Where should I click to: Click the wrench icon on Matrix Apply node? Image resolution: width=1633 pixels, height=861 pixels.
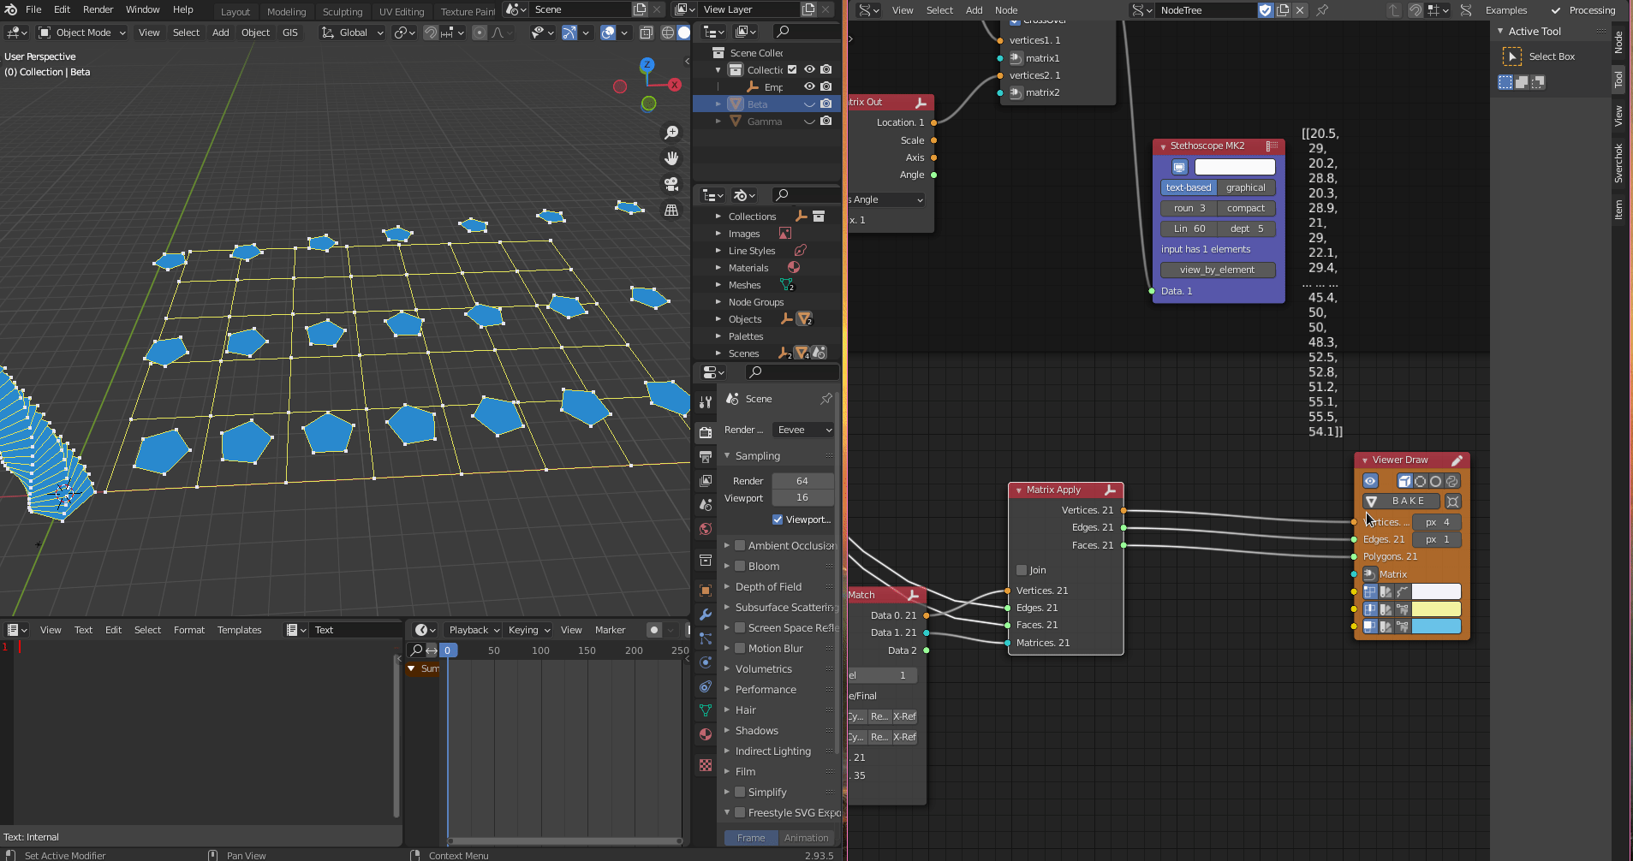(1111, 490)
